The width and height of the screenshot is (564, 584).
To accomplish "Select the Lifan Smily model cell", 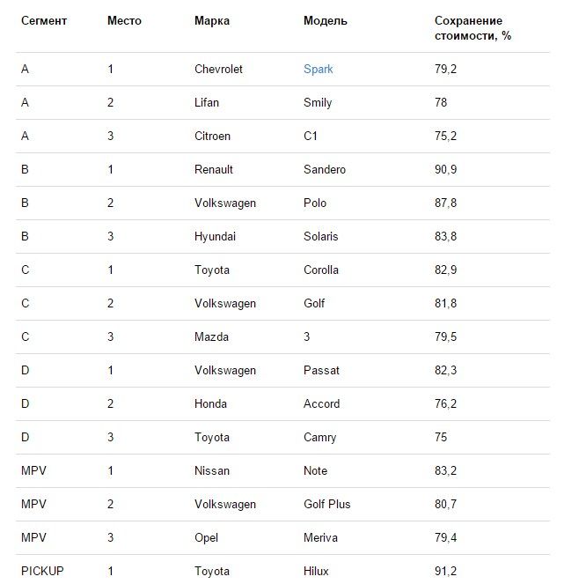I will pos(318,103).
